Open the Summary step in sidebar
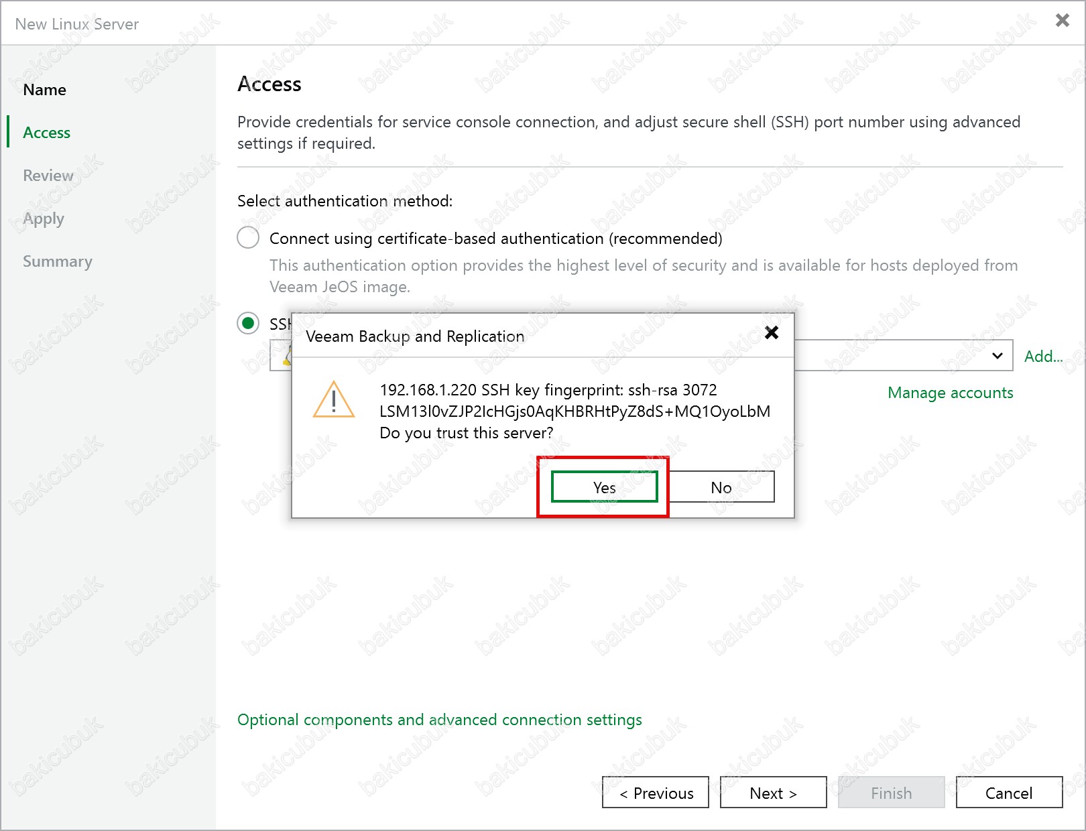 click(58, 261)
